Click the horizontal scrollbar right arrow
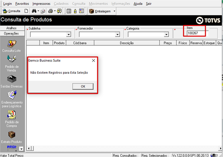Screen dimensions: 223x157 [x=220, y=148]
